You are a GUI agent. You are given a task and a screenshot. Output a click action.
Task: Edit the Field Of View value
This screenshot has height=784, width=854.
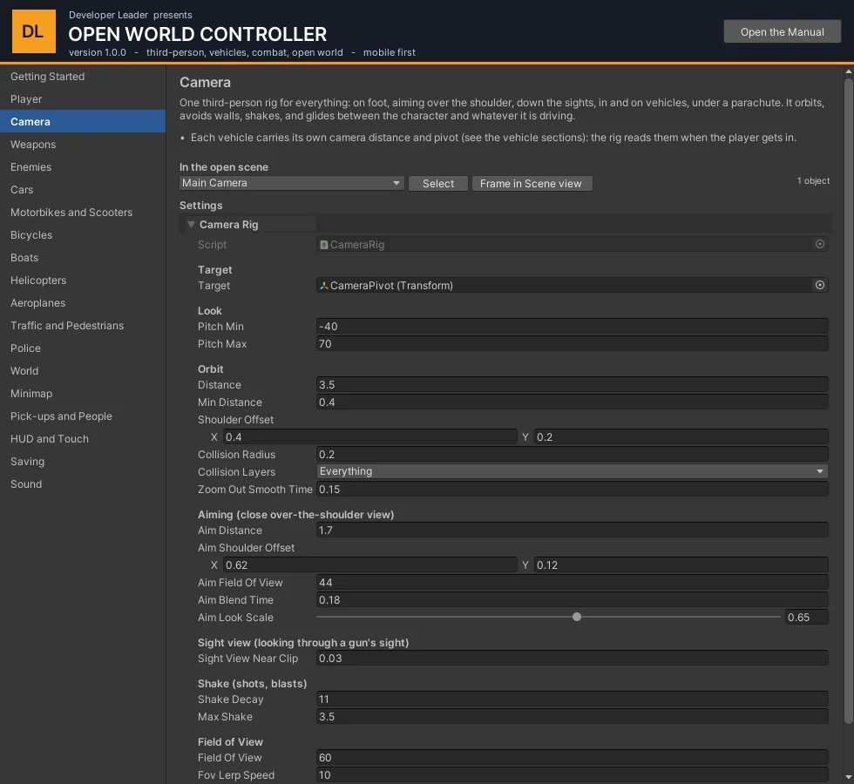(x=573, y=757)
